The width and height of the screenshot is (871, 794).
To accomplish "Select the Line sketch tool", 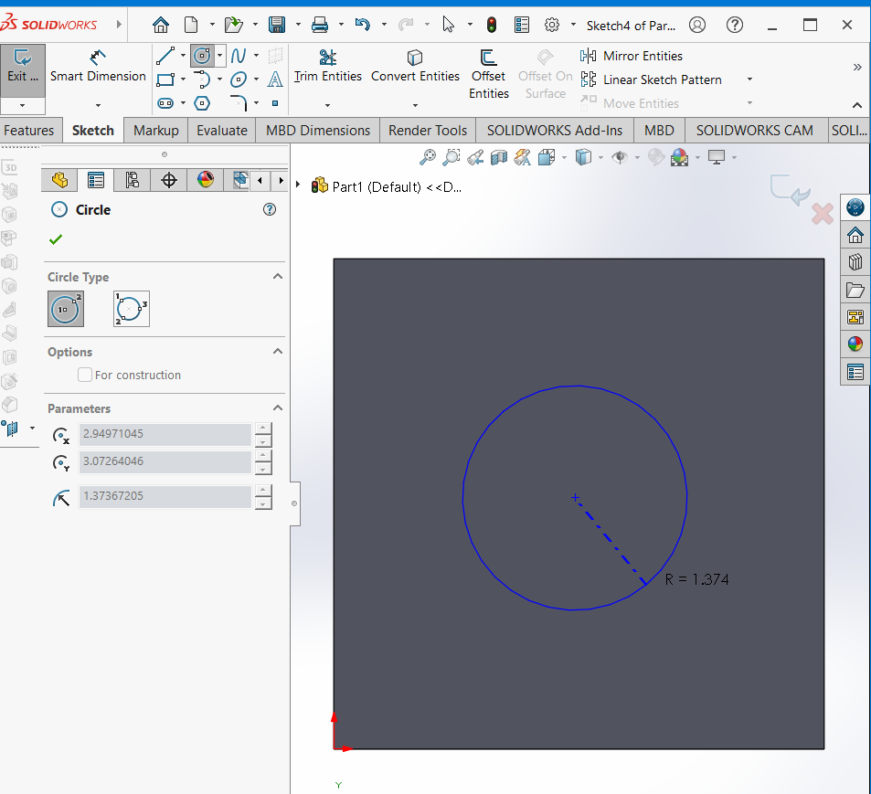I will pos(165,56).
